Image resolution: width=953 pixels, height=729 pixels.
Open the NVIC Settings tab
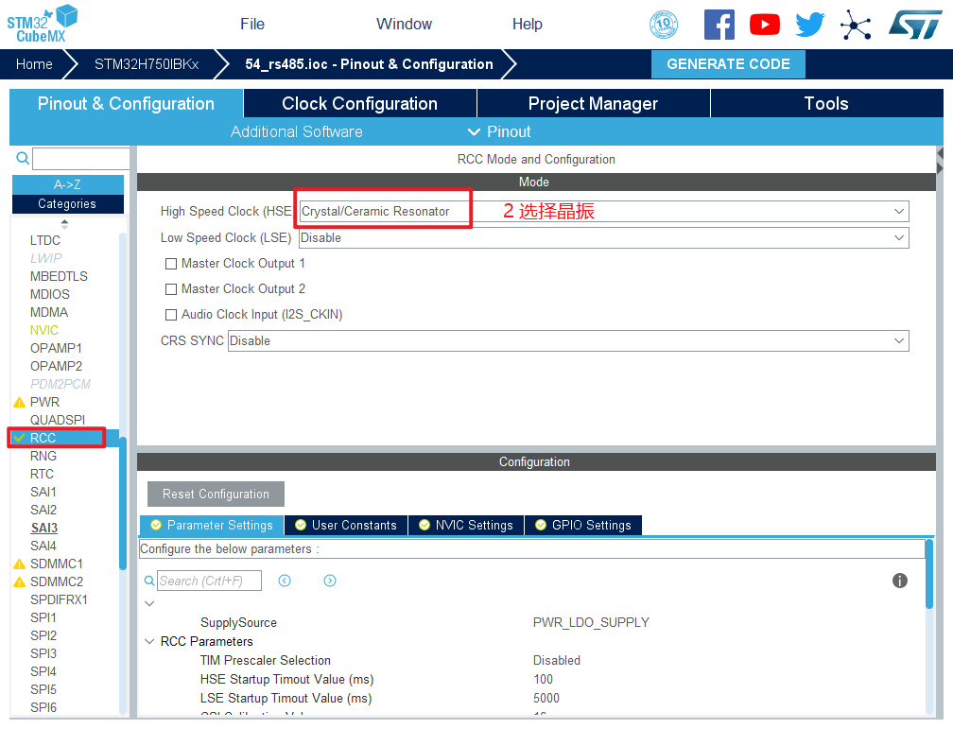click(466, 525)
